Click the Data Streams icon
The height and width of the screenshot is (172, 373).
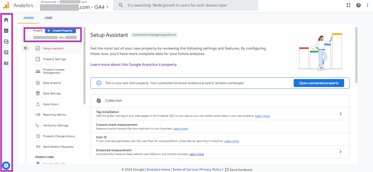click(x=38, y=83)
